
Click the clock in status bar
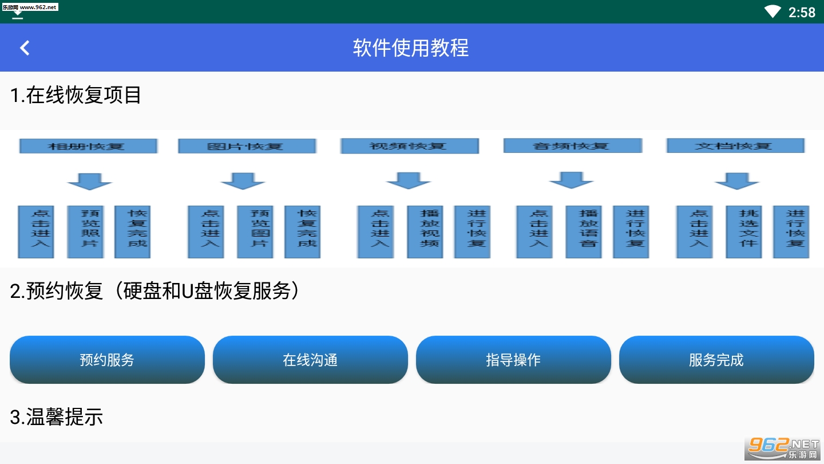[802, 12]
